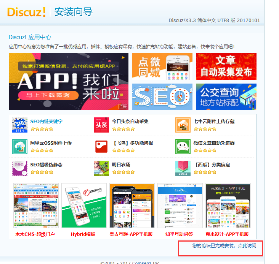Click SEO超级伪静态 title link
The height and width of the screenshot is (264, 279).
[x=46, y=165]
